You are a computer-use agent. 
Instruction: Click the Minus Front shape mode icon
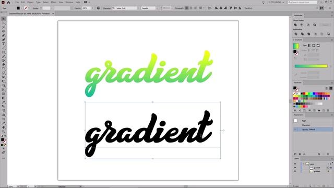tap(302, 25)
